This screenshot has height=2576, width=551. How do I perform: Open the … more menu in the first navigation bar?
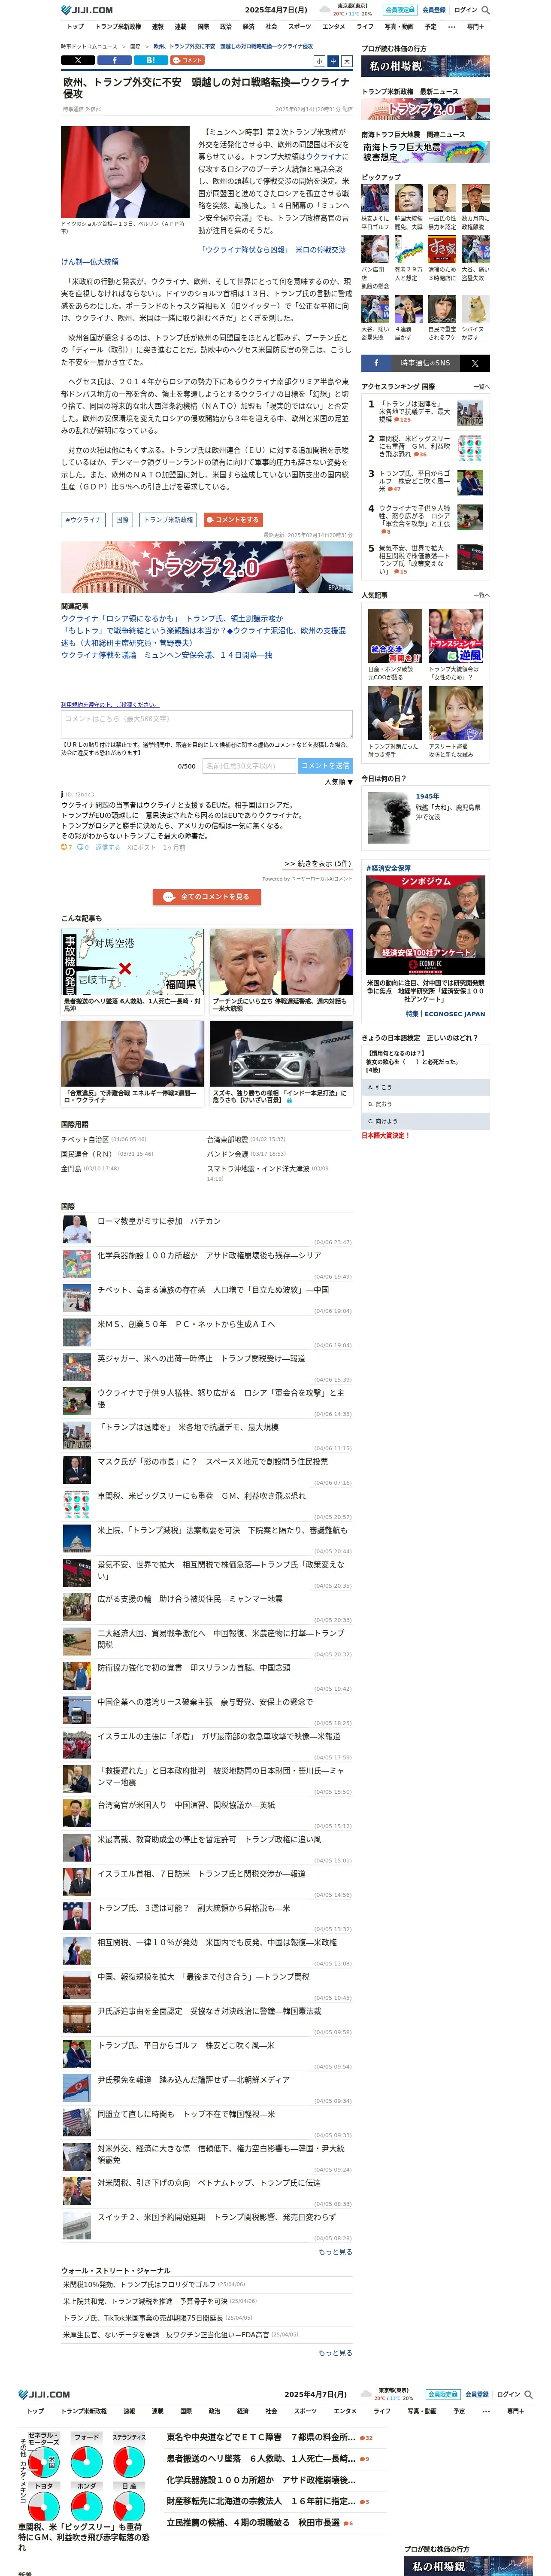pos(451,27)
